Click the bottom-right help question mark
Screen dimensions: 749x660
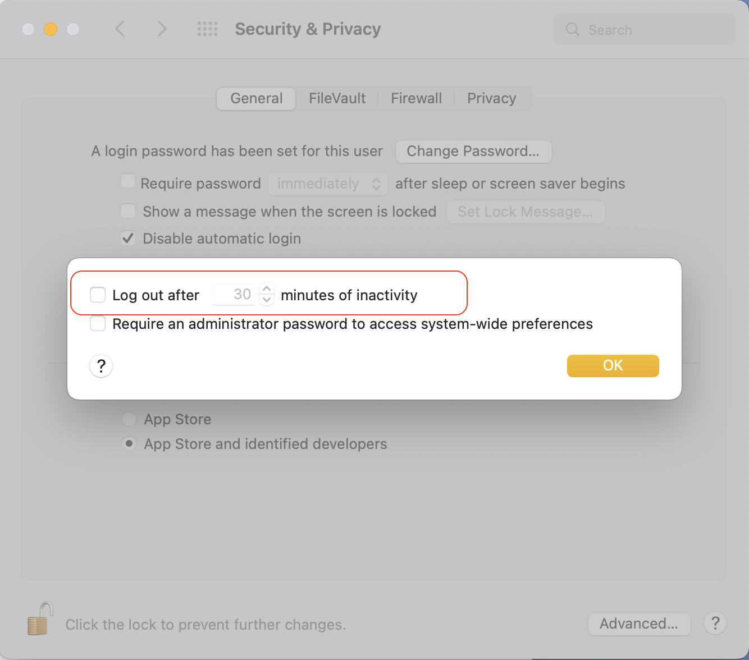click(715, 623)
